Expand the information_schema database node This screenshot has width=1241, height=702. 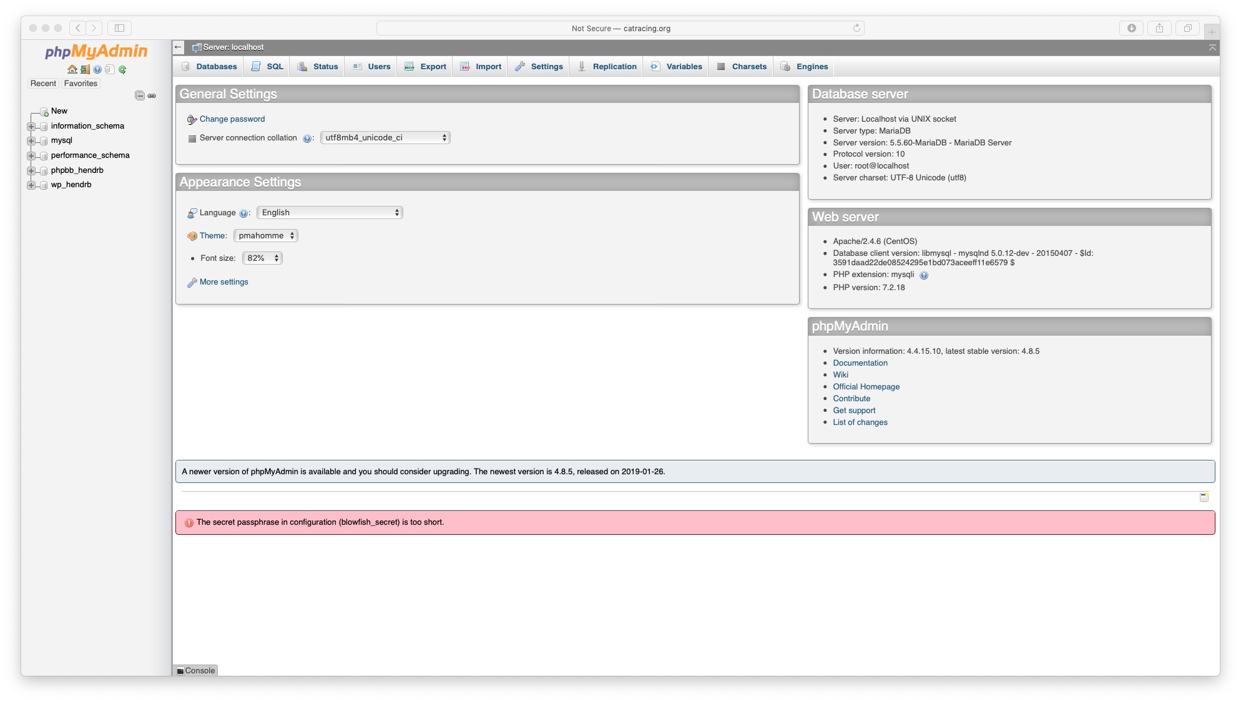tap(31, 127)
